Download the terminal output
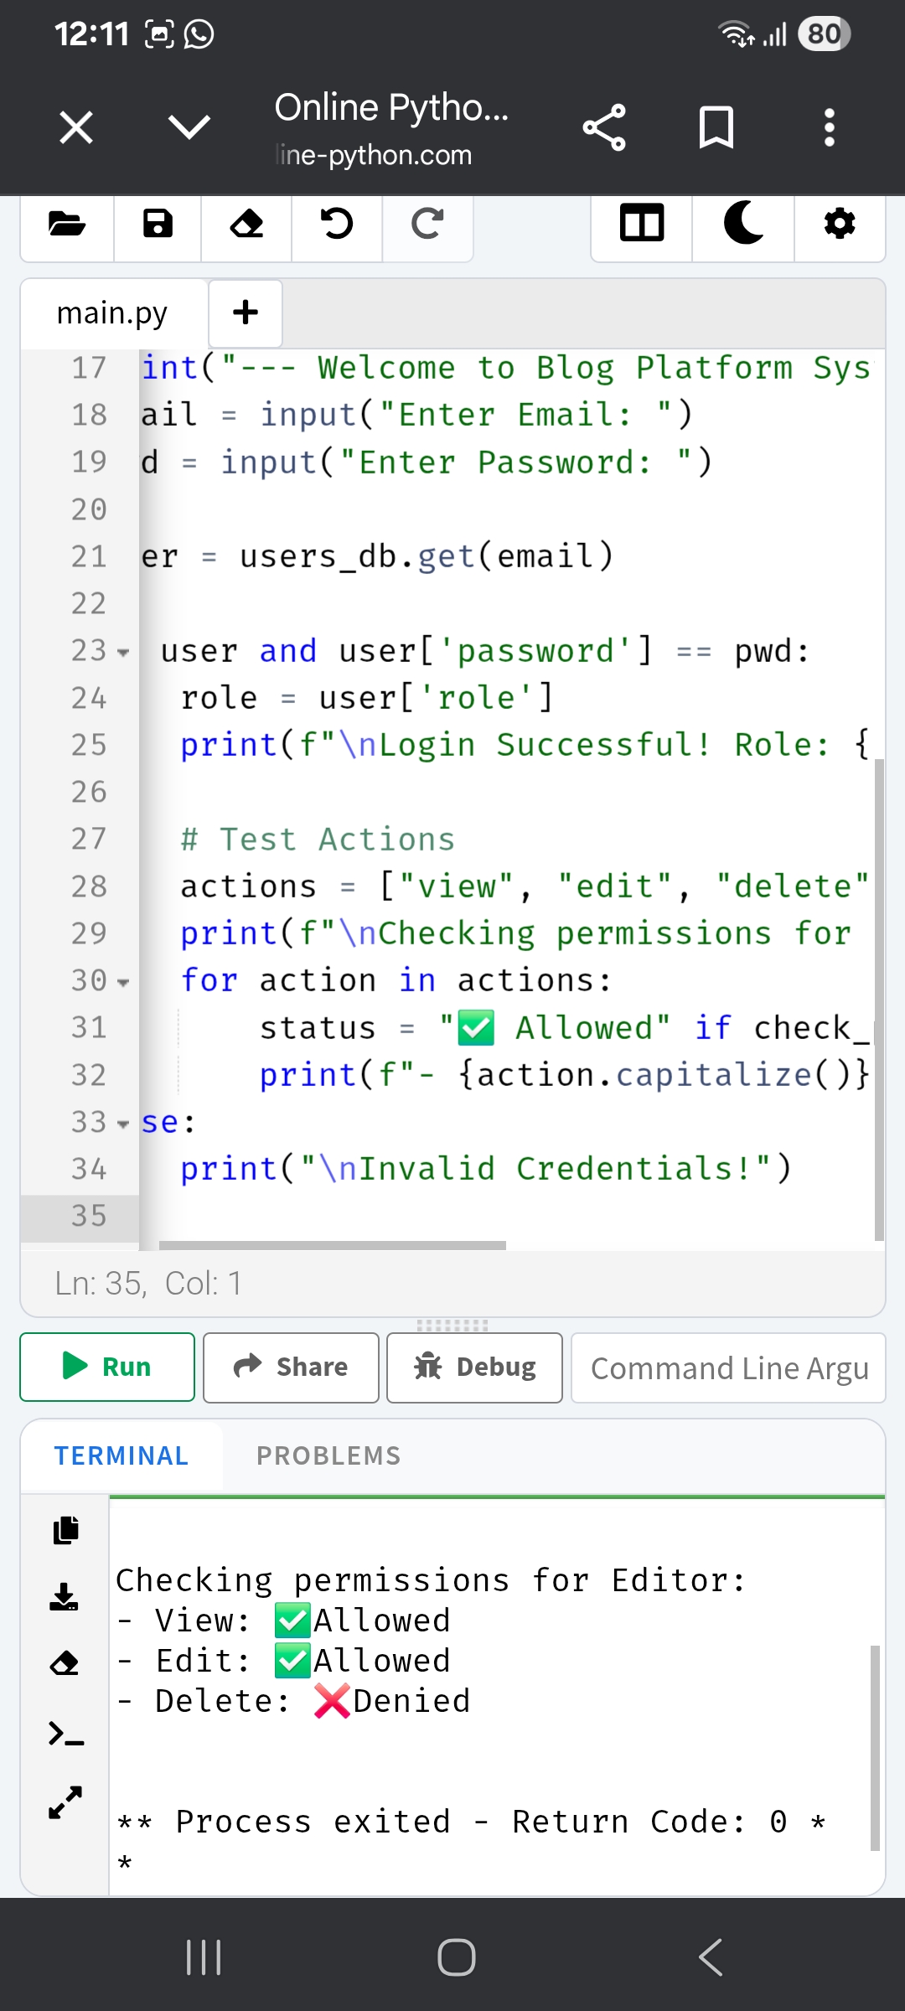This screenshot has height=2011, width=905. pyautogui.click(x=65, y=1597)
